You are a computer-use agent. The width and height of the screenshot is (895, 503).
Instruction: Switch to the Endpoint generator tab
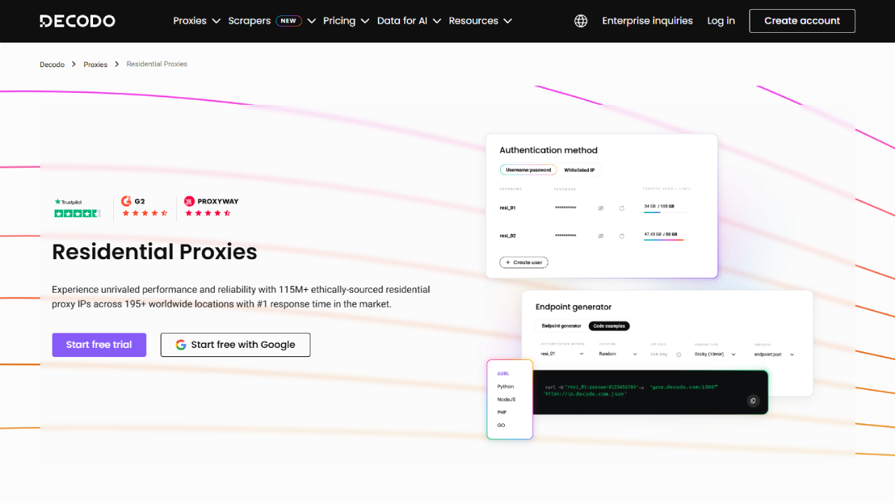tap(561, 326)
